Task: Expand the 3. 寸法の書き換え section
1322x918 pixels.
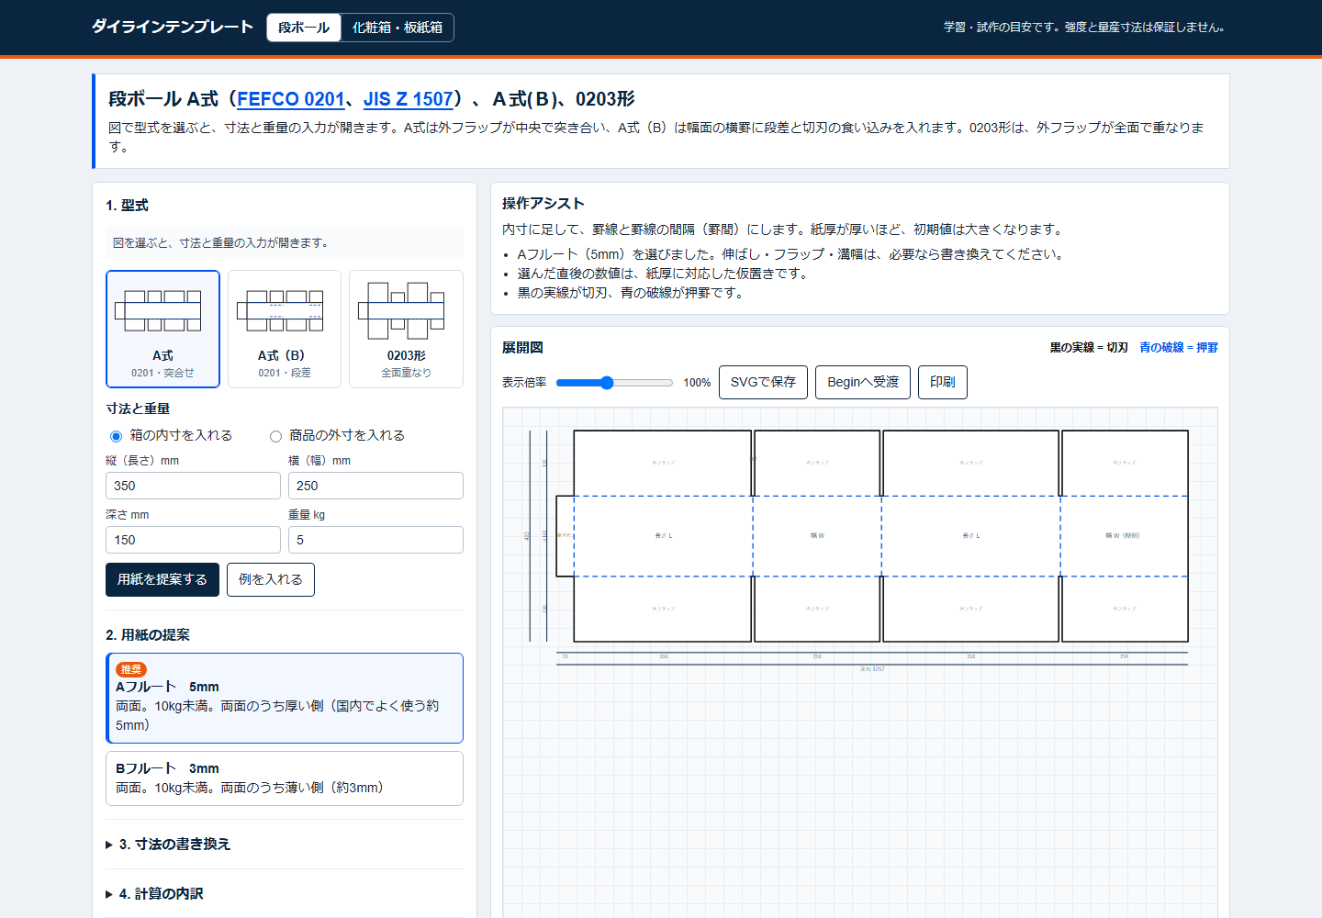Action: [x=285, y=844]
